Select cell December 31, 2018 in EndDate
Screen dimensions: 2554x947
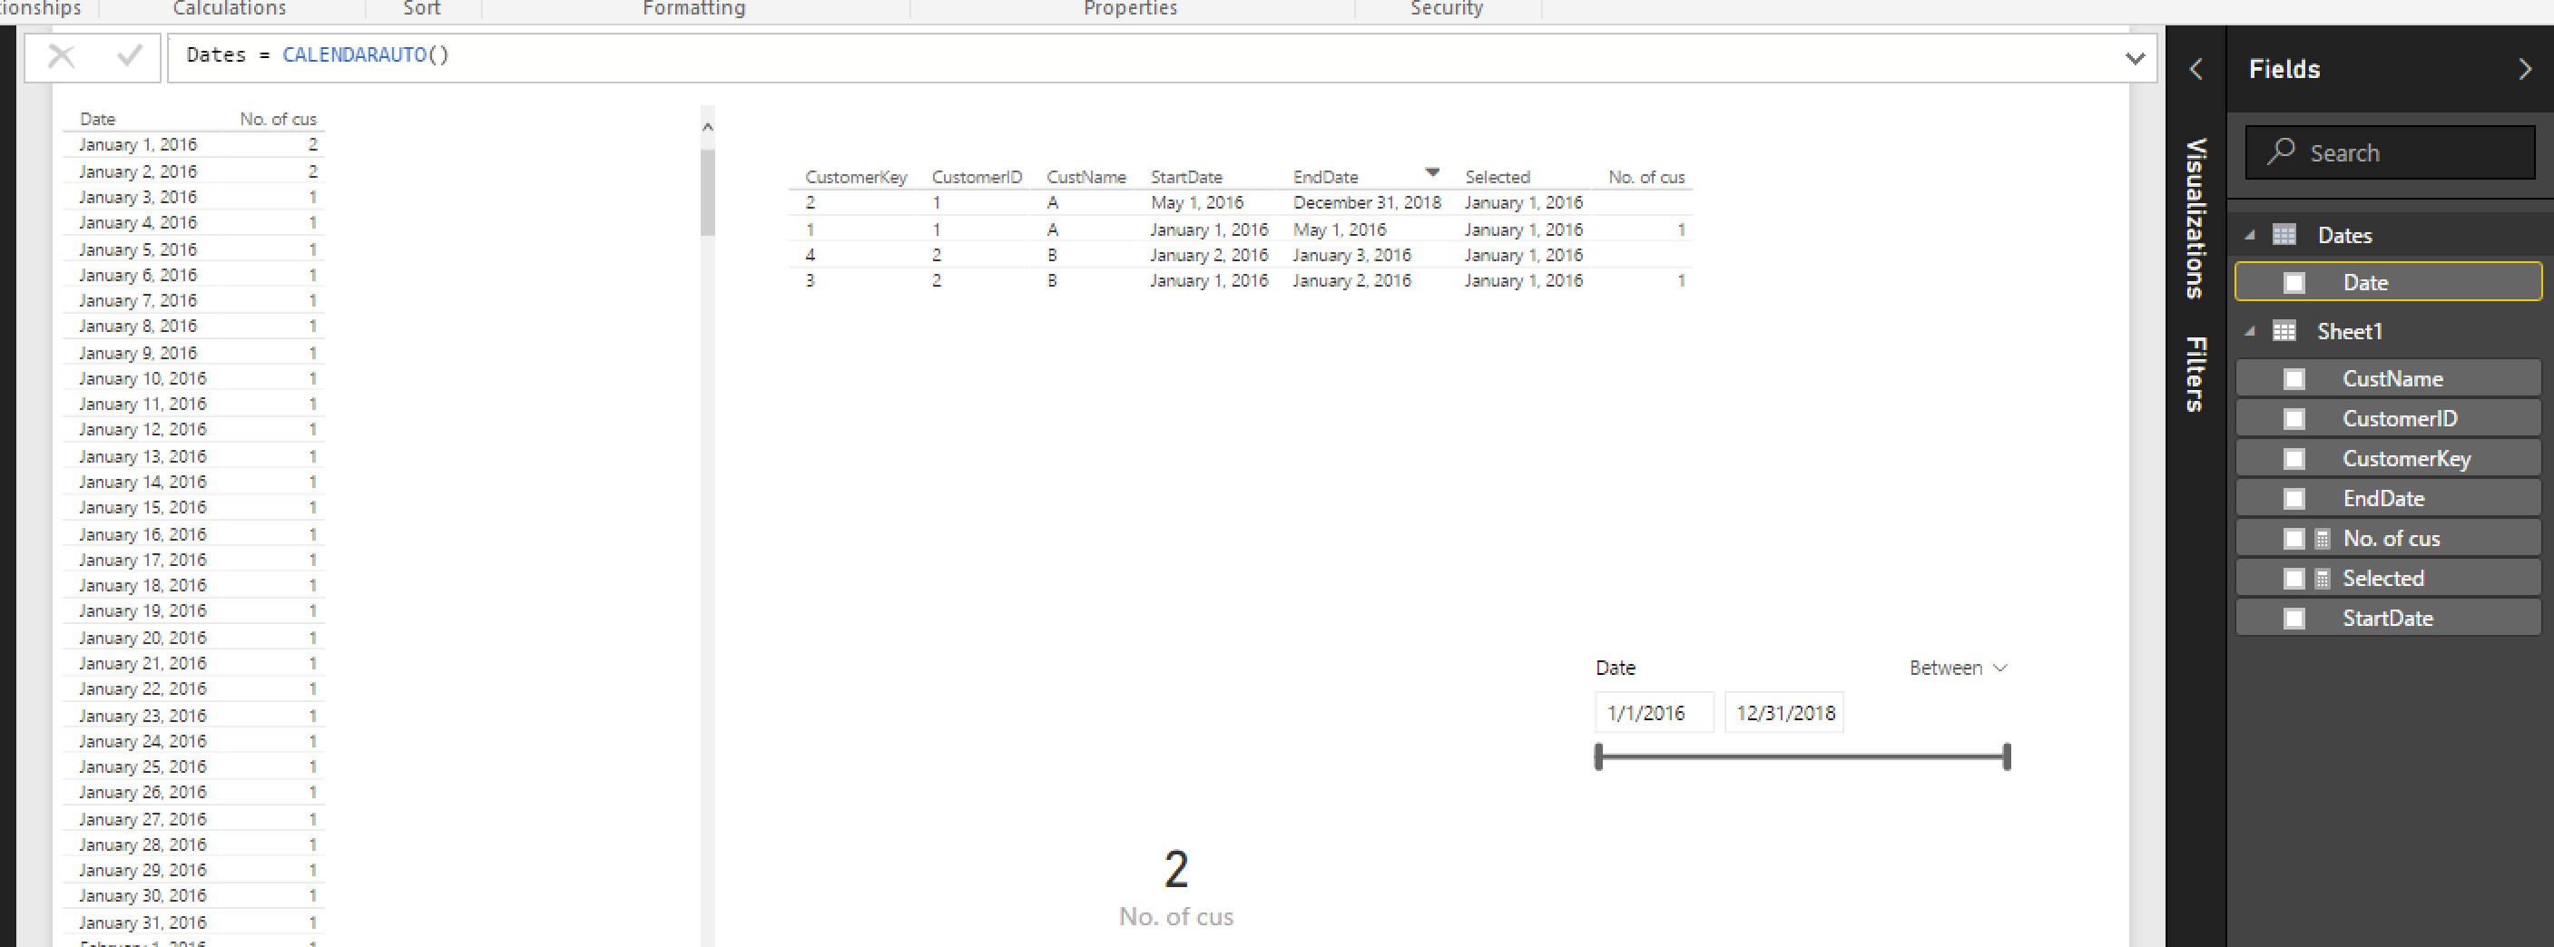click(x=1366, y=203)
